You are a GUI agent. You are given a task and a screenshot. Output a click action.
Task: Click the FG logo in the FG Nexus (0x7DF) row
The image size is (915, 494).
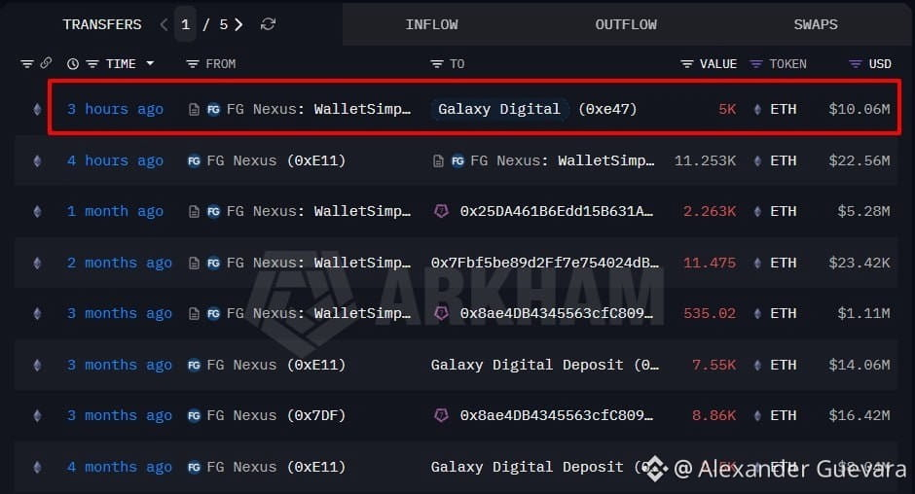coord(194,415)
